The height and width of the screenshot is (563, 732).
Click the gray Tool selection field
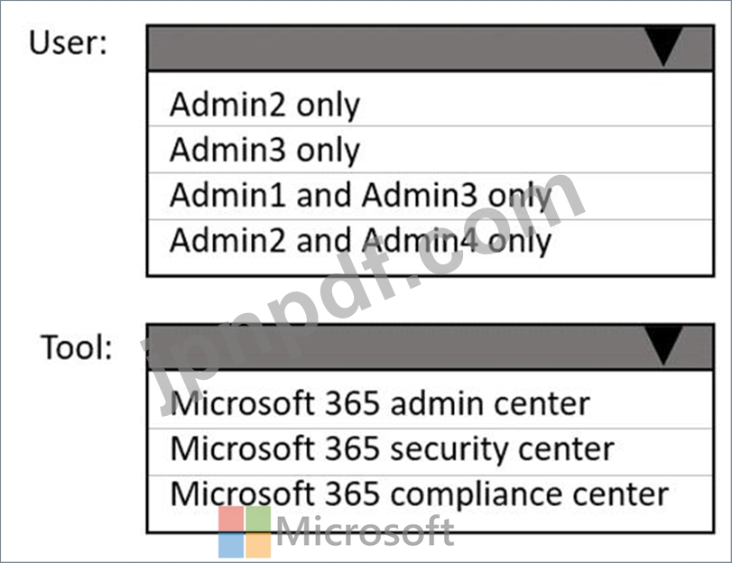(x=430, y=346)
